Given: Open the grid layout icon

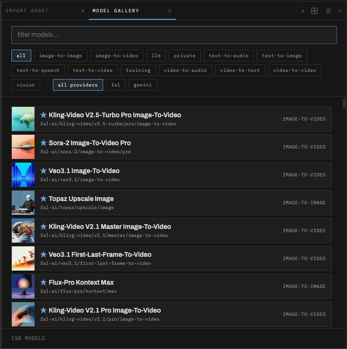Looking at the screenshot, I should (314, 11).
